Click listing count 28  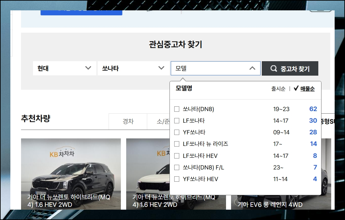pyautogui.click(x=313, y=132)
